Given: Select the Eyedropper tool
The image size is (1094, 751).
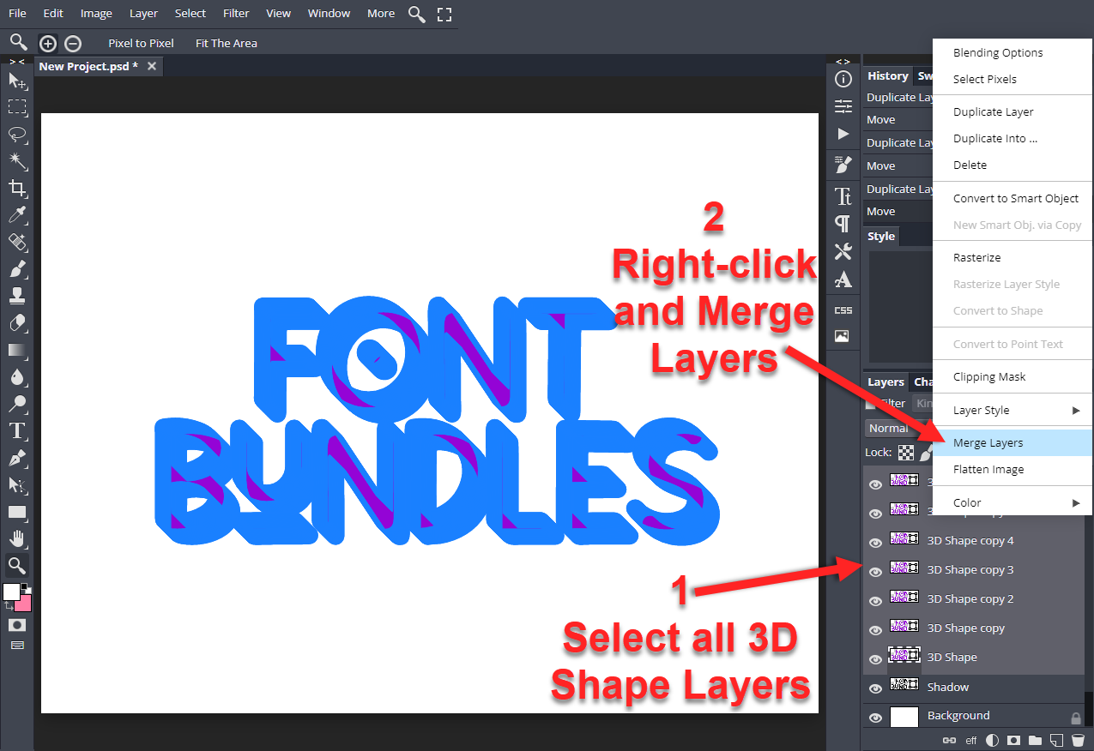Looking at the screenshot, I should click(x=17, y=215).
